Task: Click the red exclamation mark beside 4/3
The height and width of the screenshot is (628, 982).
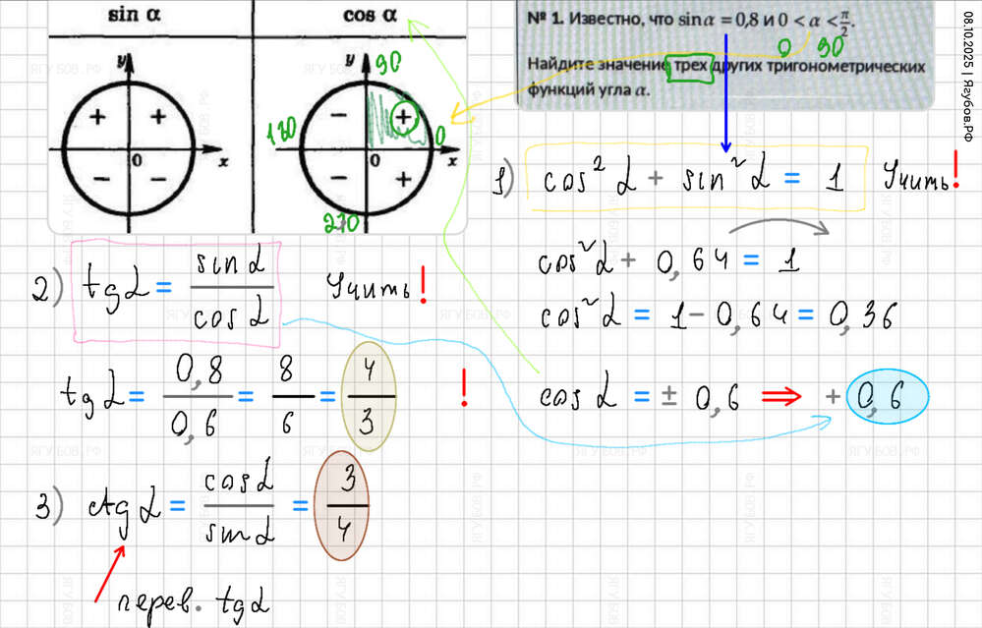Action: (463, 390)
